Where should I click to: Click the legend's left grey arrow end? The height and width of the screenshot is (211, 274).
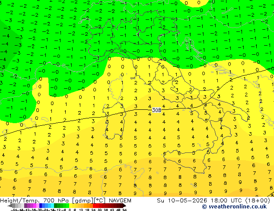(10, 206)
